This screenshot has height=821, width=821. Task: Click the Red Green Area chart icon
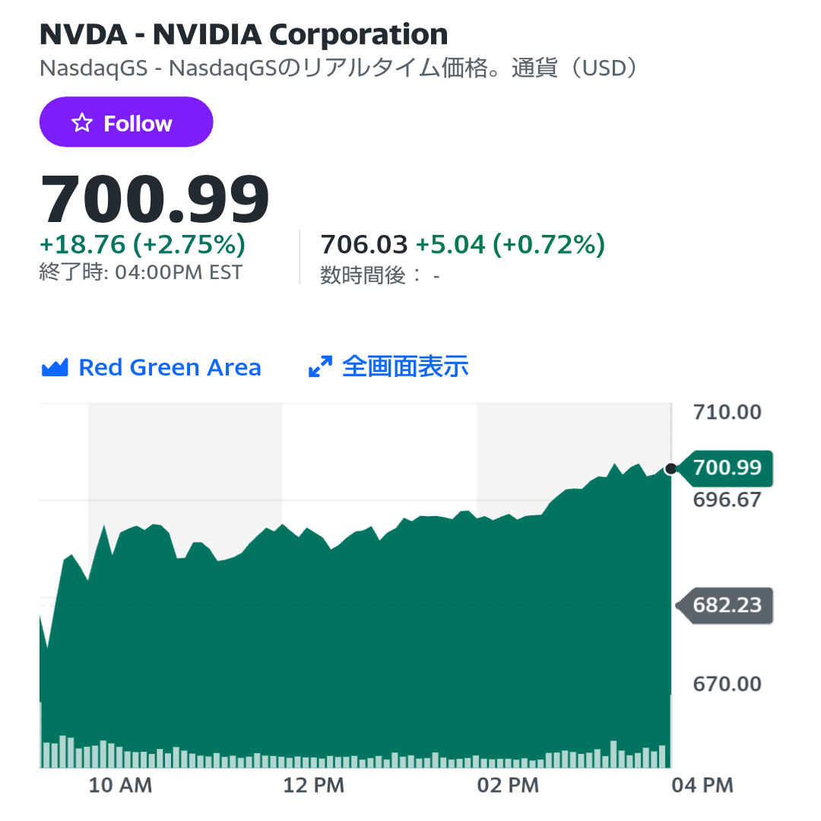point(55,368)
